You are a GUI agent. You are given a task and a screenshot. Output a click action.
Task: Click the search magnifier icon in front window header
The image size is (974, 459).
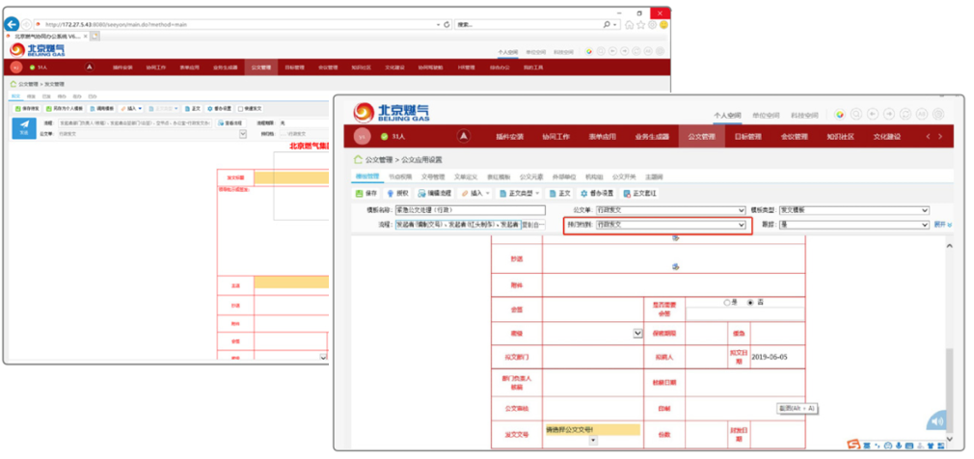(856, 115)
